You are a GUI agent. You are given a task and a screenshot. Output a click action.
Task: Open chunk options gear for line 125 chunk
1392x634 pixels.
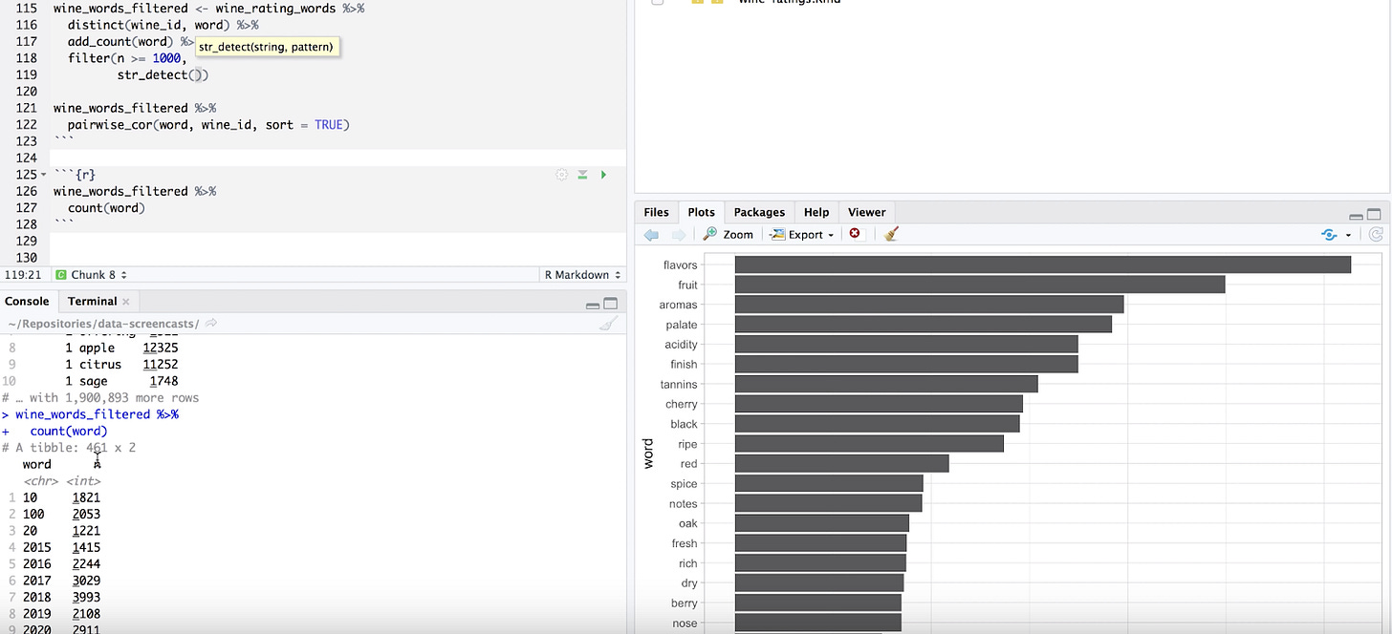562,175
